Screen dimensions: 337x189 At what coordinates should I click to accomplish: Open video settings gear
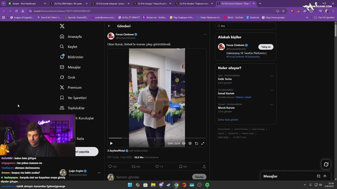pos(190,143)
